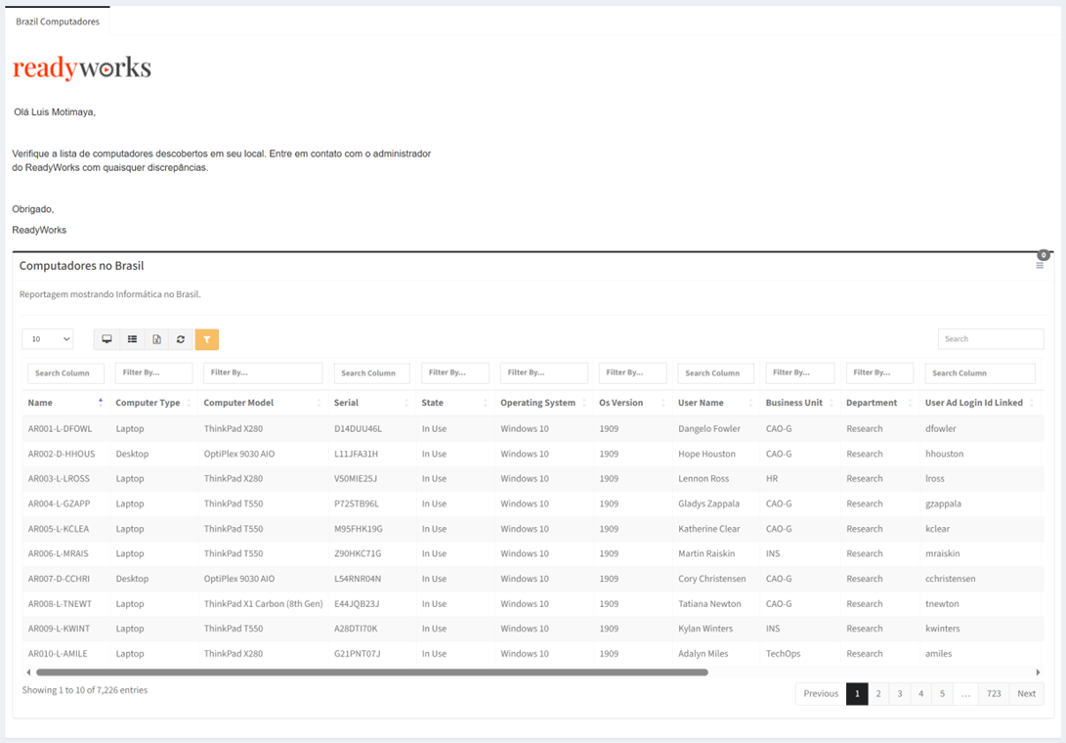Click Computer Model Filter By field
This screenshot has width=1066, height=743.
click(263, 372)
